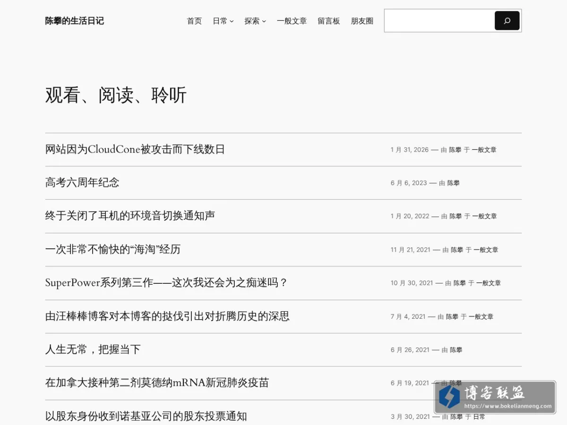
Task: Click author 陈攀 on SuperPower post row
Action: pos(460,283)
